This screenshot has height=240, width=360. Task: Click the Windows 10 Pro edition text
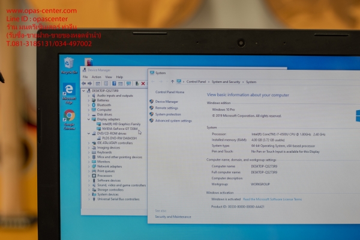pyautogui.click(x=223, y=109)
